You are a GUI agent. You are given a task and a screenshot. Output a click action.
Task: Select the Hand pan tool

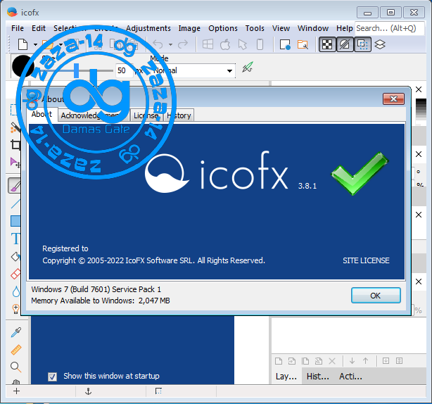pos(16,381)
